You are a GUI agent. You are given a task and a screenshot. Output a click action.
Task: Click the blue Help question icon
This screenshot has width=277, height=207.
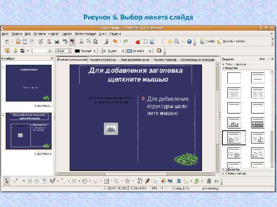point(189,41)
